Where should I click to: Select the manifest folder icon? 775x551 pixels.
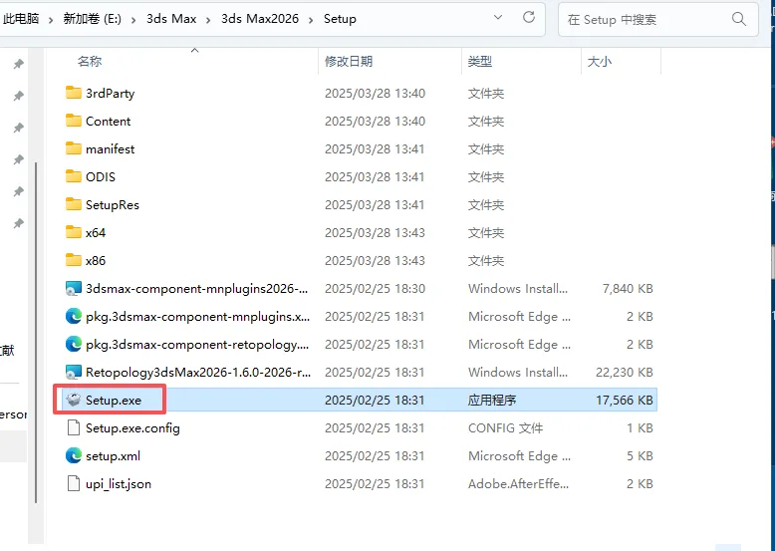coord(73,148)
